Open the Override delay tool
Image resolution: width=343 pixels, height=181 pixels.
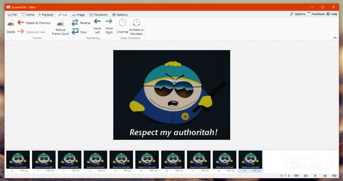(x=122, y=26)
